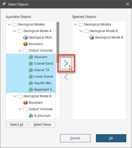Collapse Output Volumes under Geological Model A
Viewport: 132px width, 148px height.
pos(20,51)
